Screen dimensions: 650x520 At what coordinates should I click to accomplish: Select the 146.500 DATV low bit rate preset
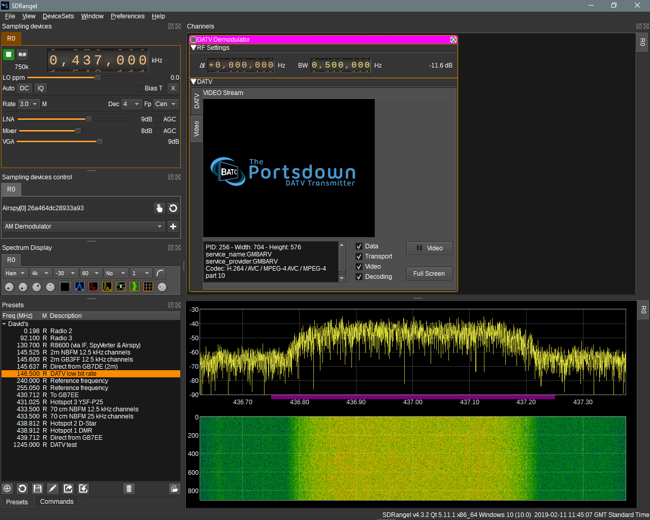[91, 374]
